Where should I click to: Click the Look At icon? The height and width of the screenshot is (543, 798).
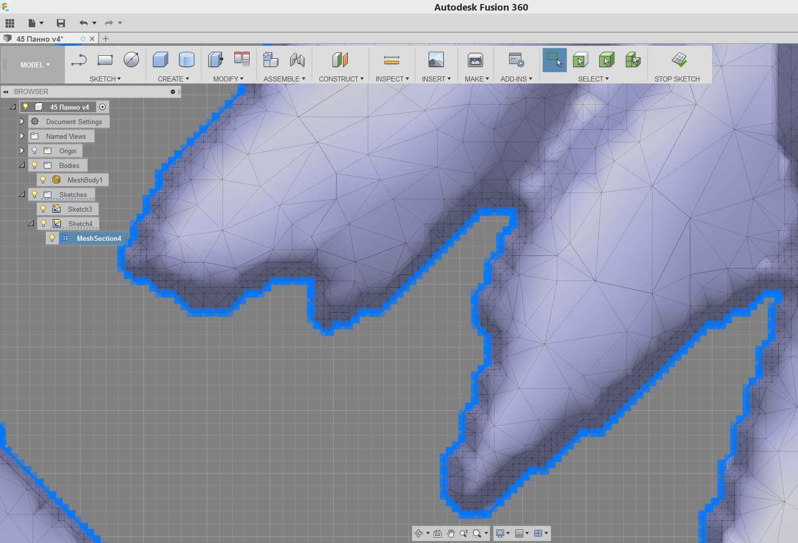[x=438, y=533]
